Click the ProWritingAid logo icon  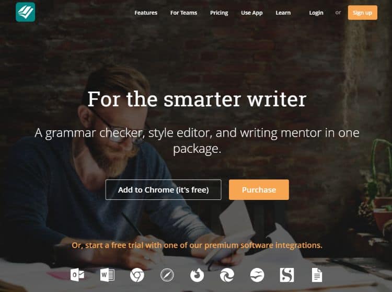25,12
